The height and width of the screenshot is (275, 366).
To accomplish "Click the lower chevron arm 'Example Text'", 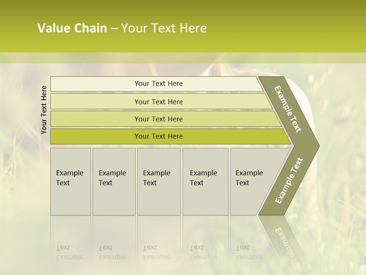I will (x=289, y=181).
